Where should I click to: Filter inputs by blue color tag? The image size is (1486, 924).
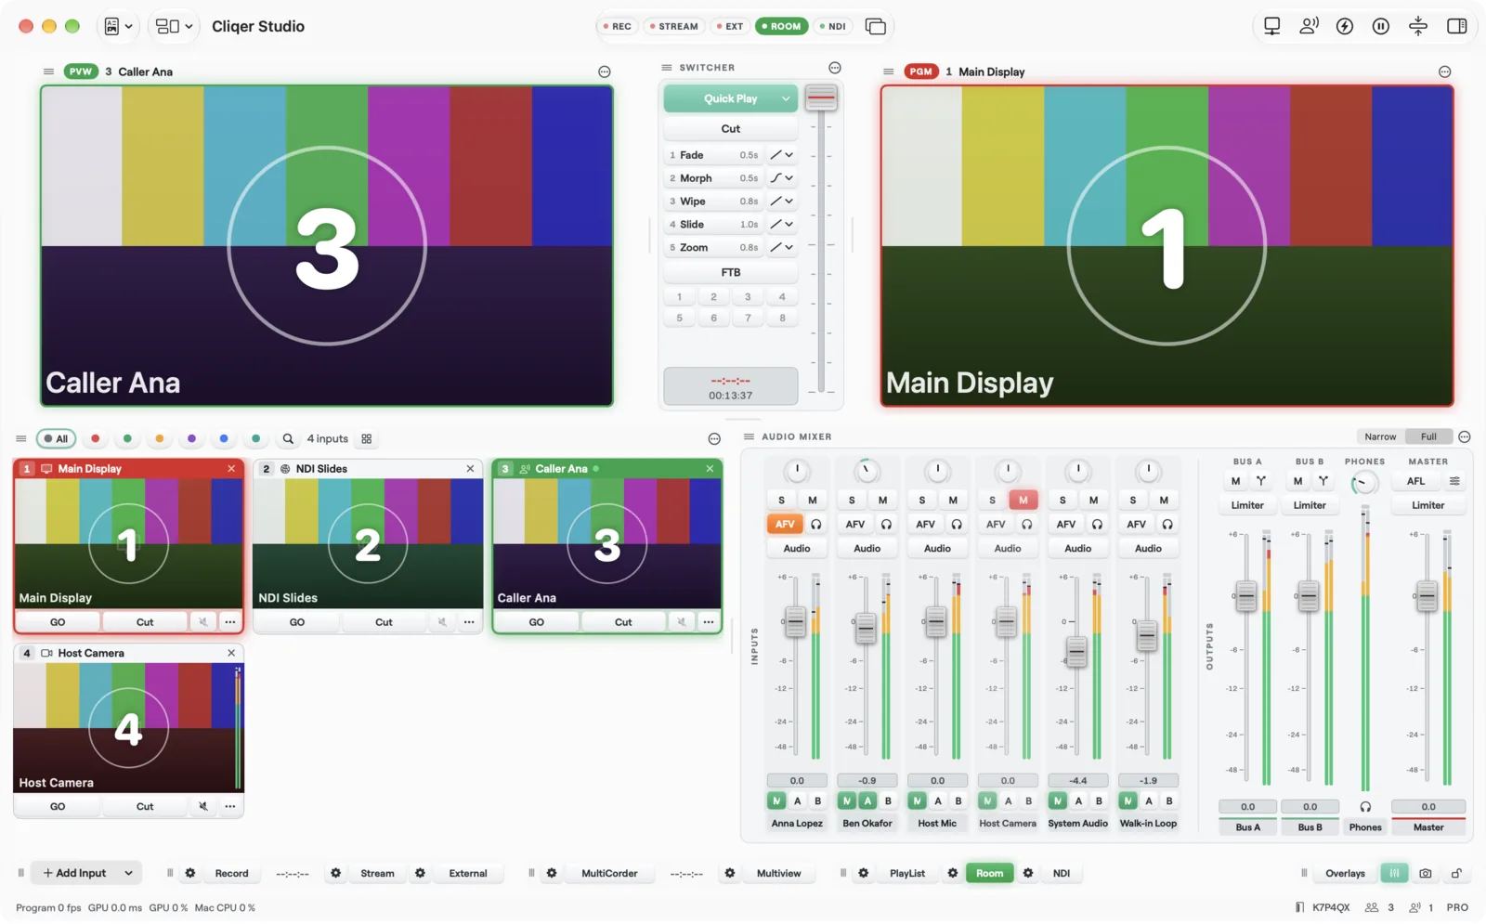coord(224,438)
